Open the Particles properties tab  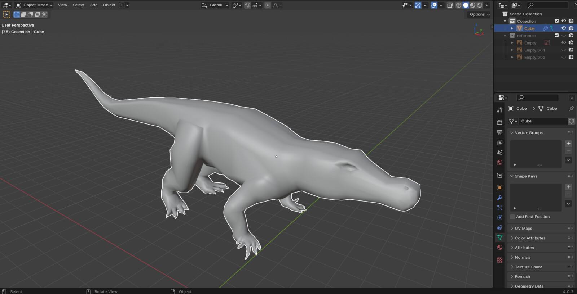[x=499, y=208]
